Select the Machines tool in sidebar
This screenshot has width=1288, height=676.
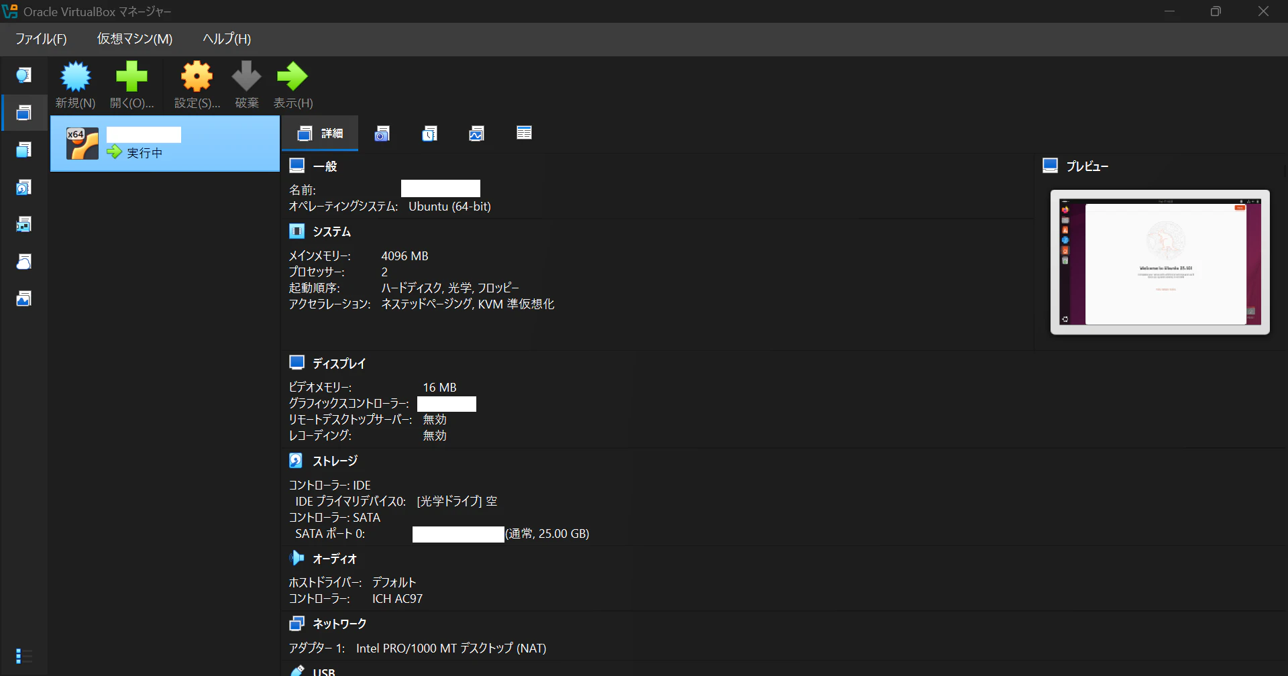(24, 113)
